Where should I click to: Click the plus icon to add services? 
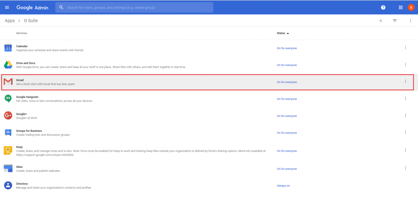381,21
